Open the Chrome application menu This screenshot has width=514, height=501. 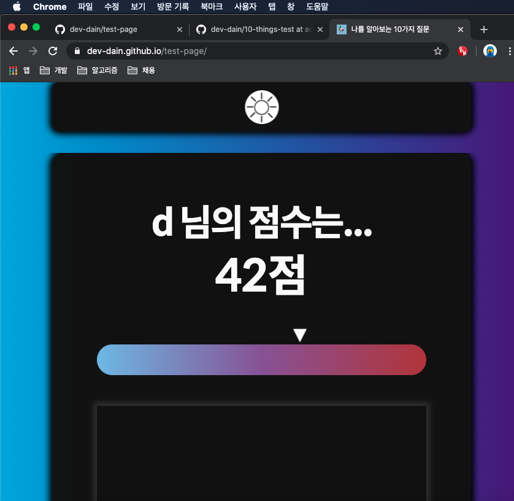point(50,7)
